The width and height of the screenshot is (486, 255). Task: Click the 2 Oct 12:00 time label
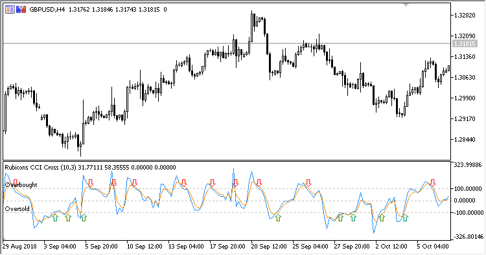point(391,247)
